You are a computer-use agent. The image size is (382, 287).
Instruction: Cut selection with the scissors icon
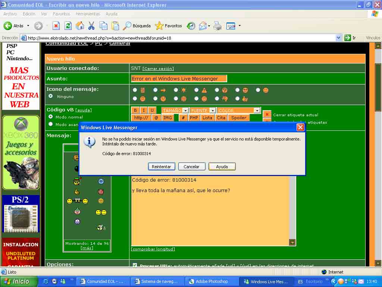point(91,26)
